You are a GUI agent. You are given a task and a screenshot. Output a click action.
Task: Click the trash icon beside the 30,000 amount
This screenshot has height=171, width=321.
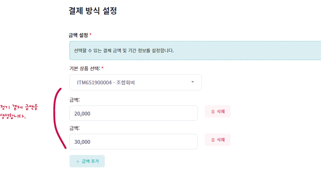tap(213, 140)
